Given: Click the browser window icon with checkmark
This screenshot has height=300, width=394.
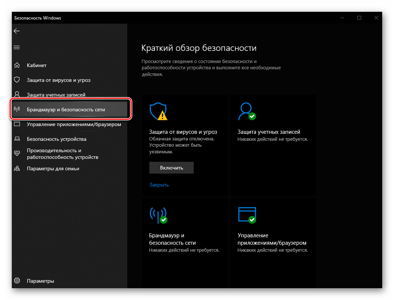Looking at the screenshot, I should [x=247, y=215].
